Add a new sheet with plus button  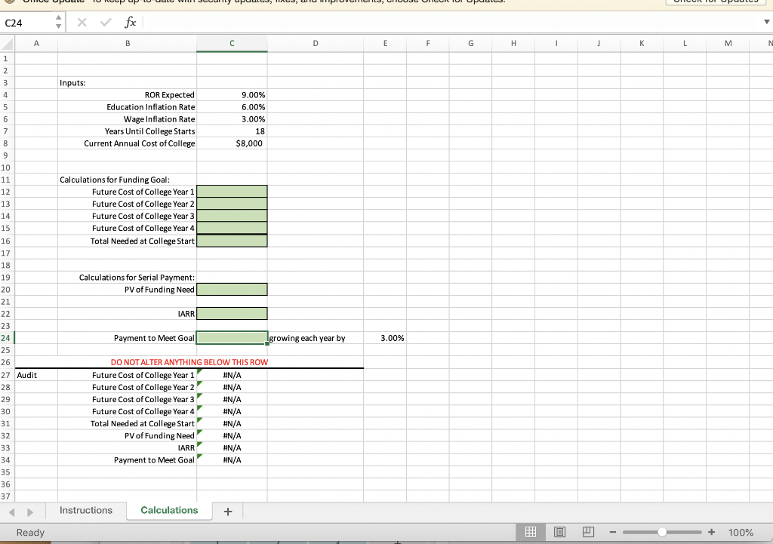[228, 512]
